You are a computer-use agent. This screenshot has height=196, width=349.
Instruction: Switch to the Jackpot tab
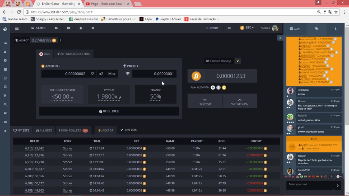point(106,130)
